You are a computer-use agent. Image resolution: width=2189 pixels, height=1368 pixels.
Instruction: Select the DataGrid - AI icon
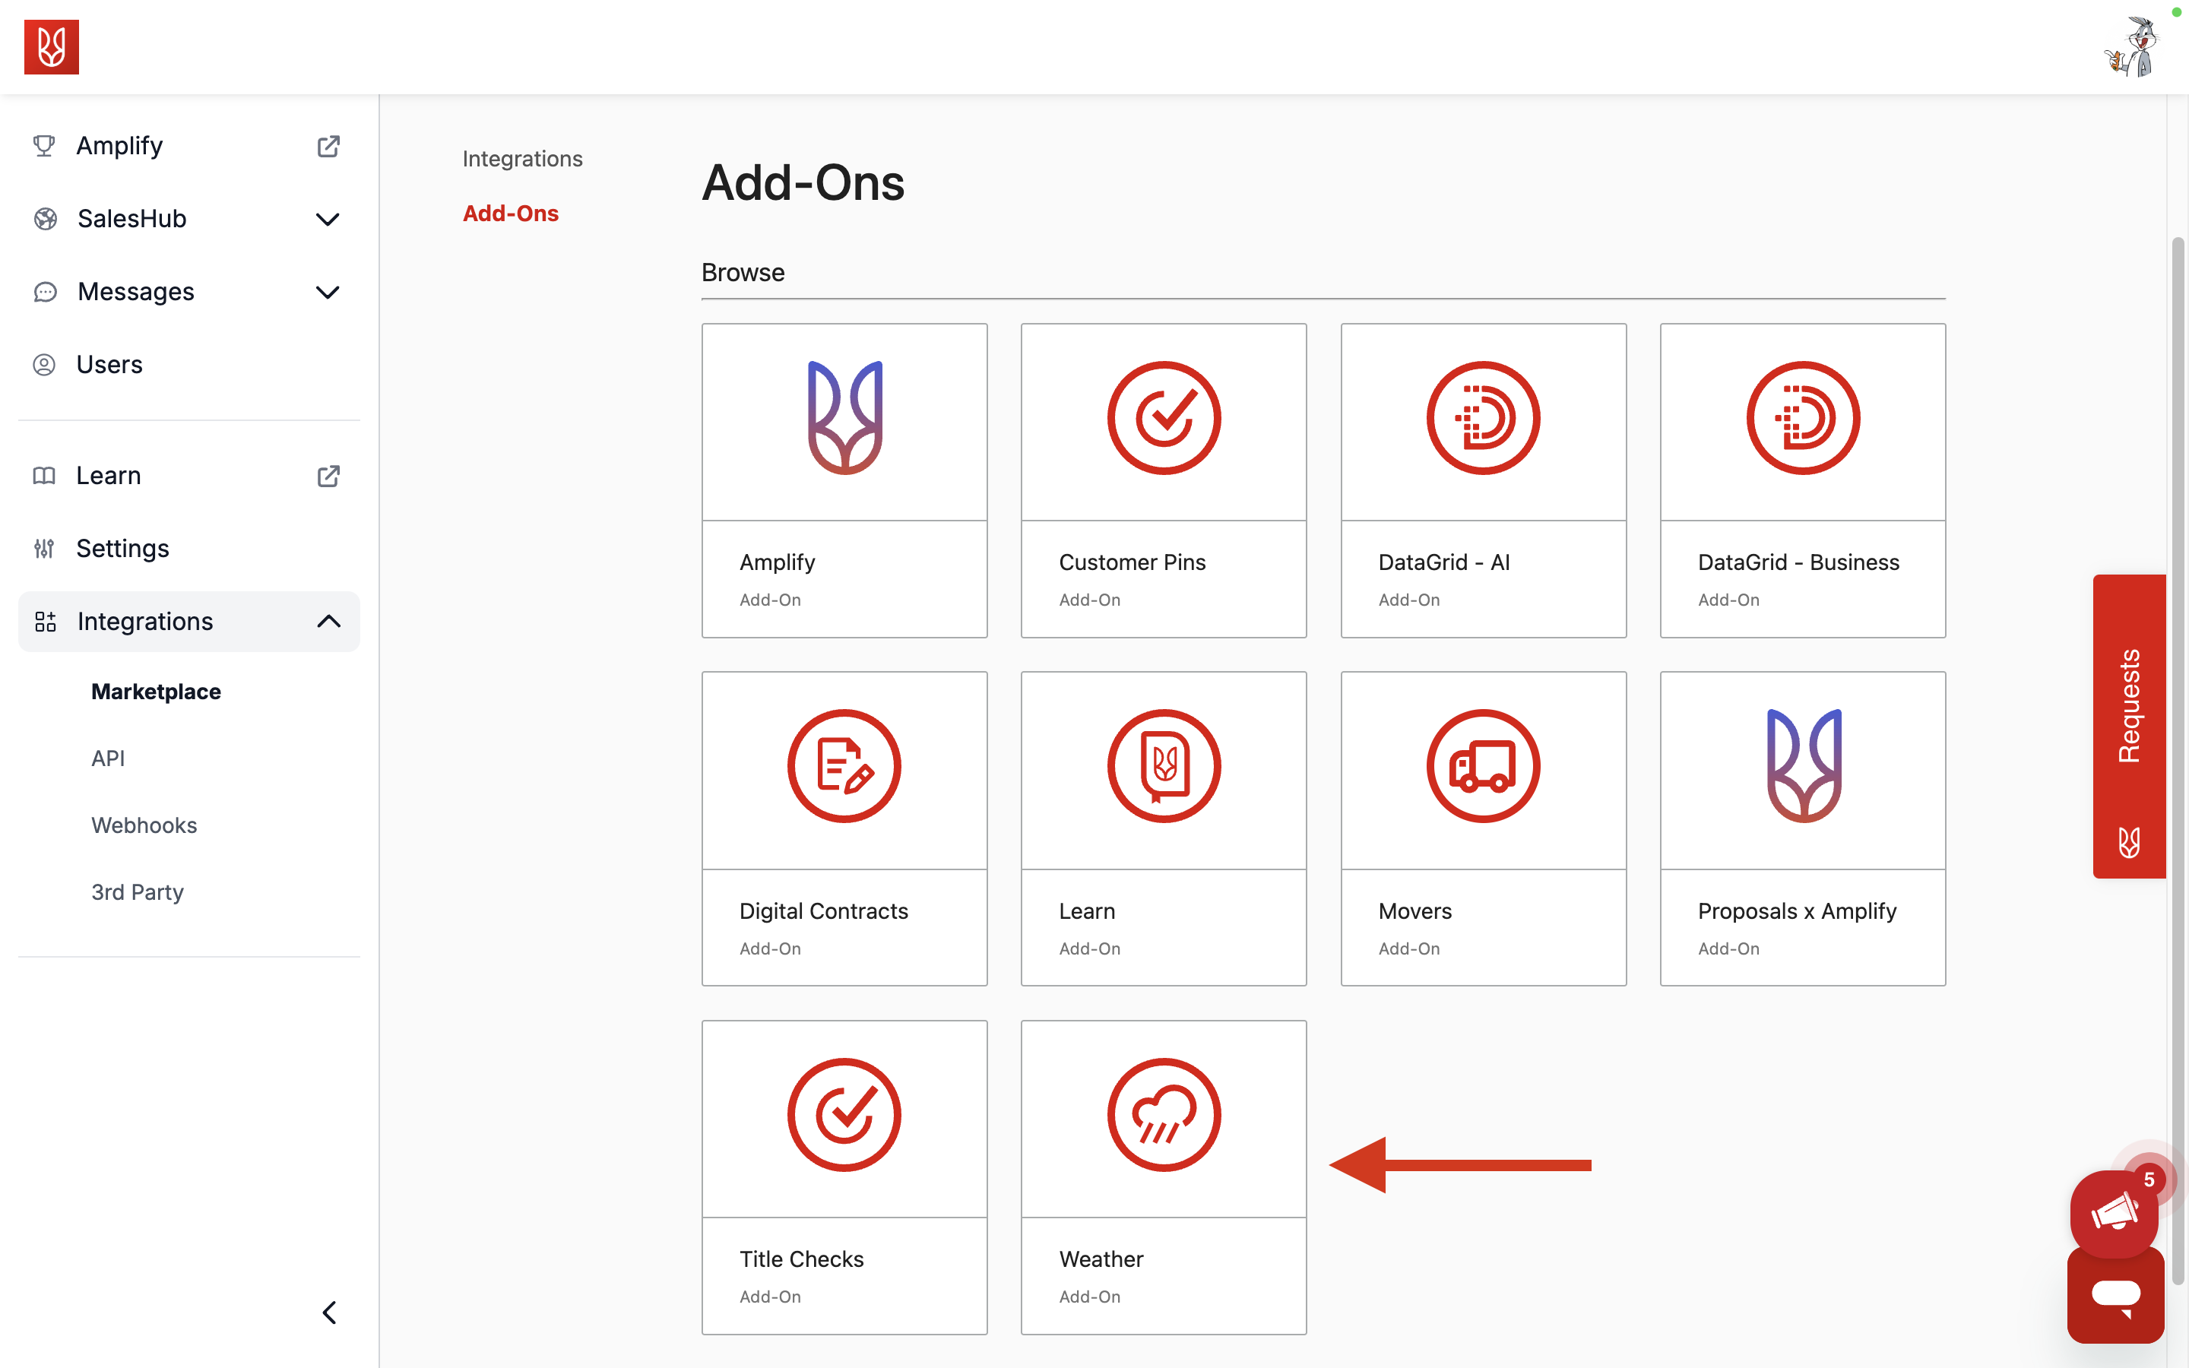pyautogui.click(x=1484, y=418)
